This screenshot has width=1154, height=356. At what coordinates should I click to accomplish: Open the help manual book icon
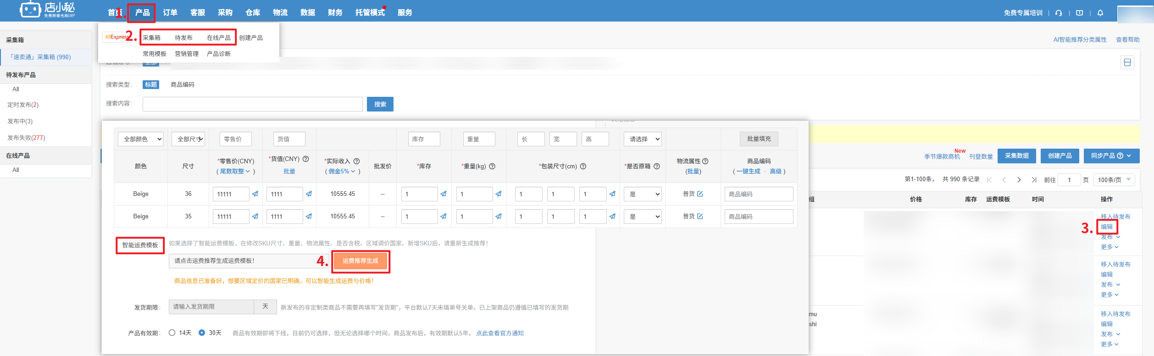[x=1080, y=13]
